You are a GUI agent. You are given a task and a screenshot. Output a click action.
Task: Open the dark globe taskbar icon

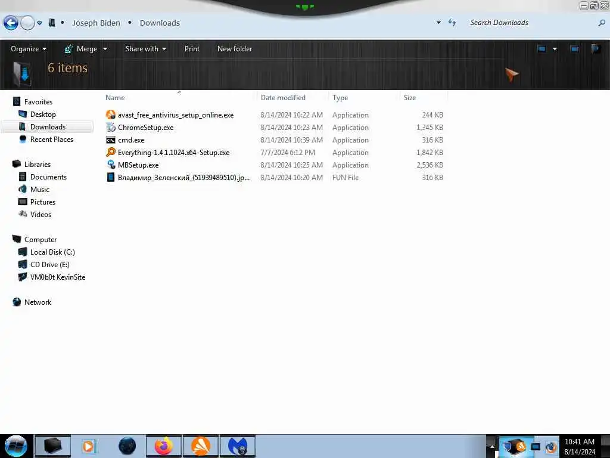(127, 446)
